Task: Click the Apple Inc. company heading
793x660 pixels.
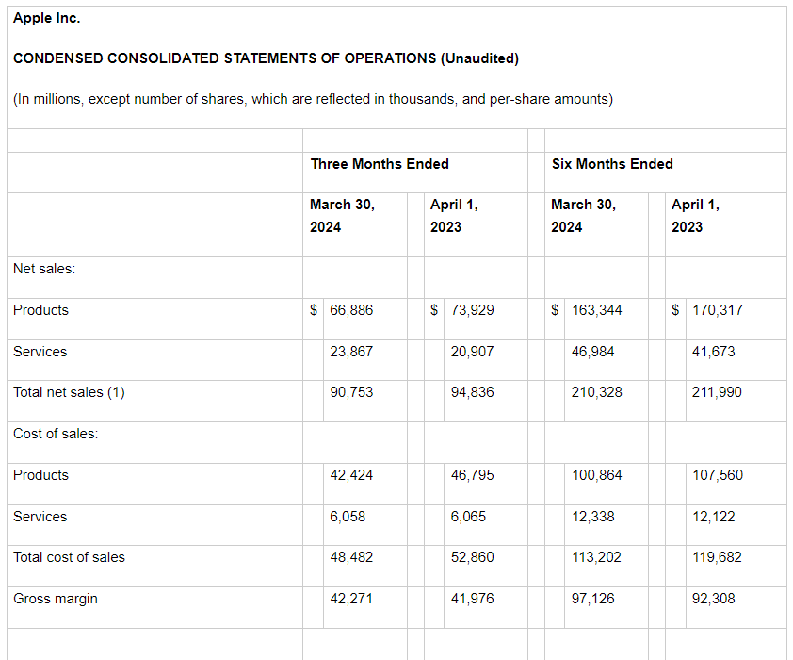Action: click(47, 18)
